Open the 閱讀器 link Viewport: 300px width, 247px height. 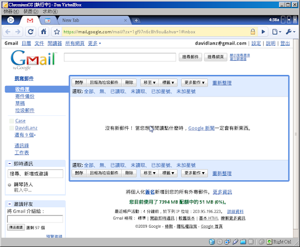pyautogui.click(x=54, y=43)
